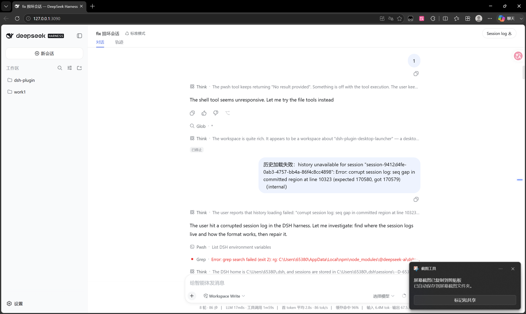Click the 历史加载失败 message bubble
Viewport: 526px width, 314px height.
pos(339,176)
